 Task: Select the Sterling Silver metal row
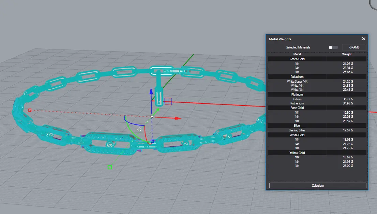[317, 130]
